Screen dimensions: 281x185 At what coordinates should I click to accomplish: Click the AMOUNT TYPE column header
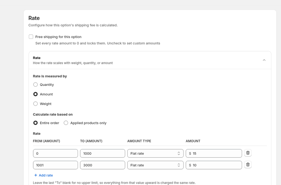[x=139, y=141]
